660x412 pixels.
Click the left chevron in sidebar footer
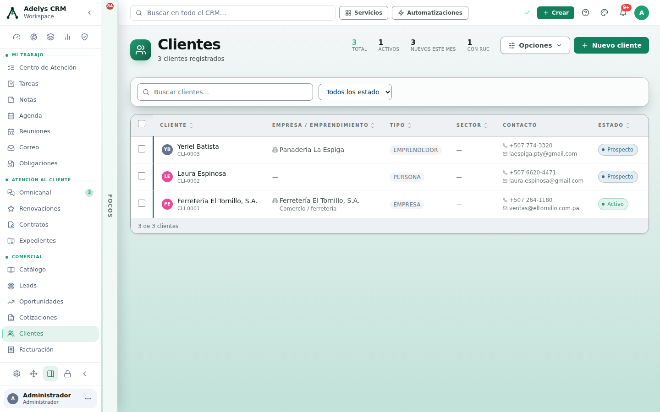pos(85,374)
